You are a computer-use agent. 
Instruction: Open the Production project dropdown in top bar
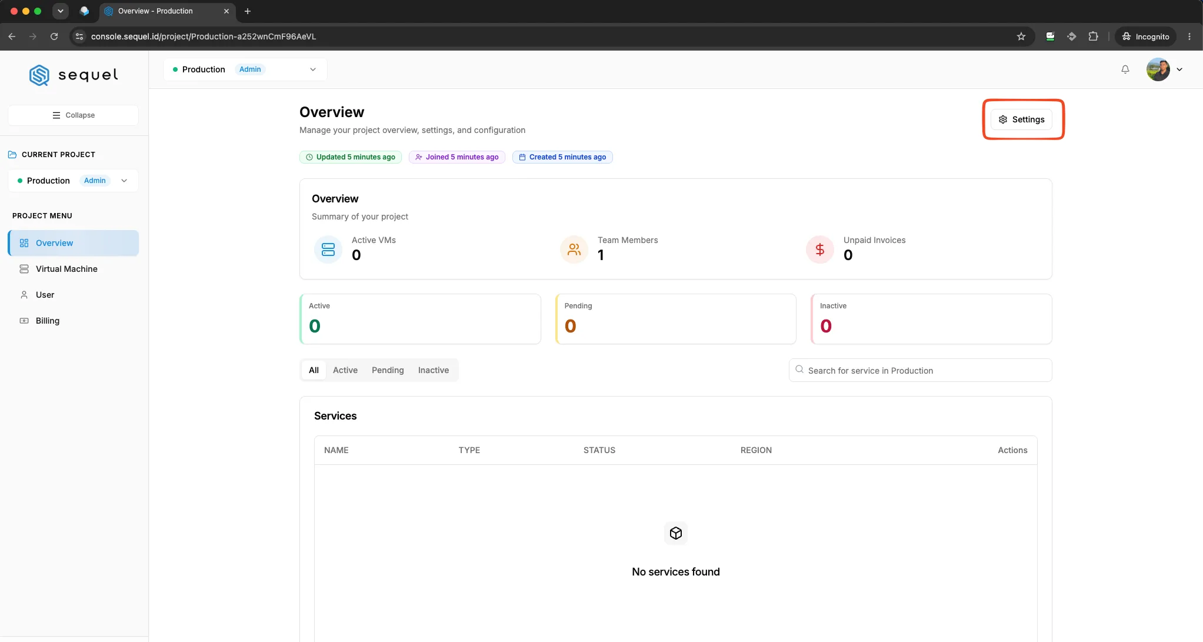point(245,69)
